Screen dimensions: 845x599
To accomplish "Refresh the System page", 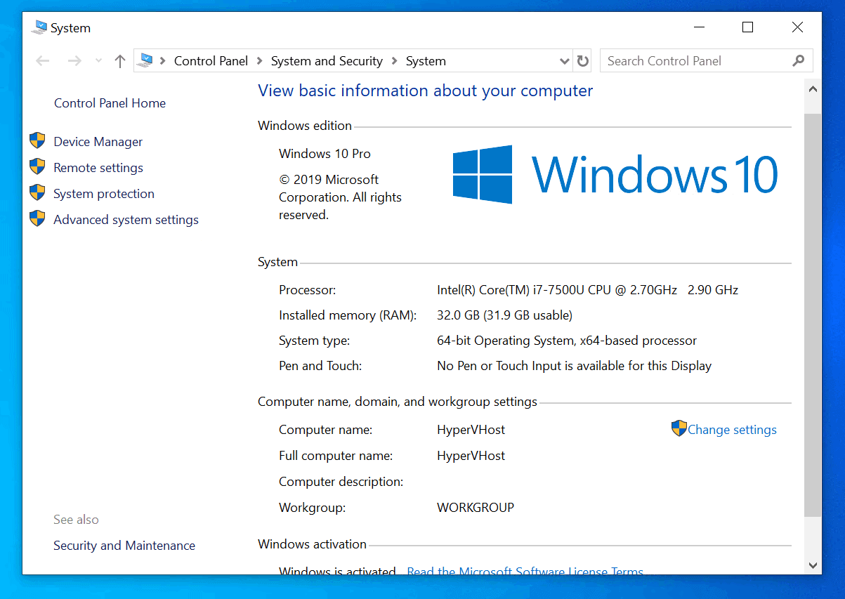I will (583, 61).
